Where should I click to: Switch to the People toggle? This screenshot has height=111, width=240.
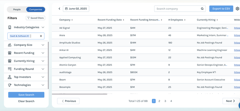(17, 10)
